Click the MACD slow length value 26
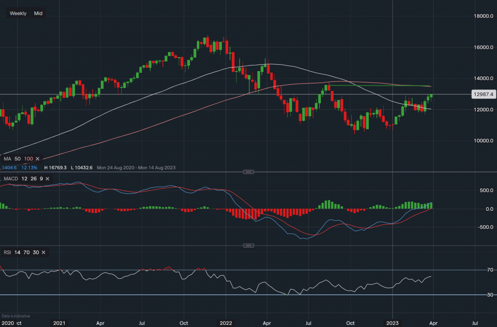The width and height of the screenshot is (497, 327). coord(33,178)
